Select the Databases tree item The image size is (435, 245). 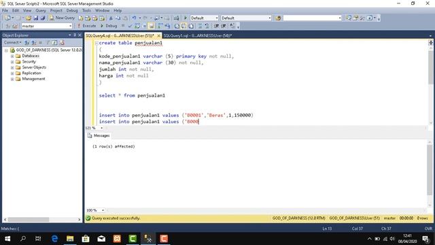coord(31,56)
